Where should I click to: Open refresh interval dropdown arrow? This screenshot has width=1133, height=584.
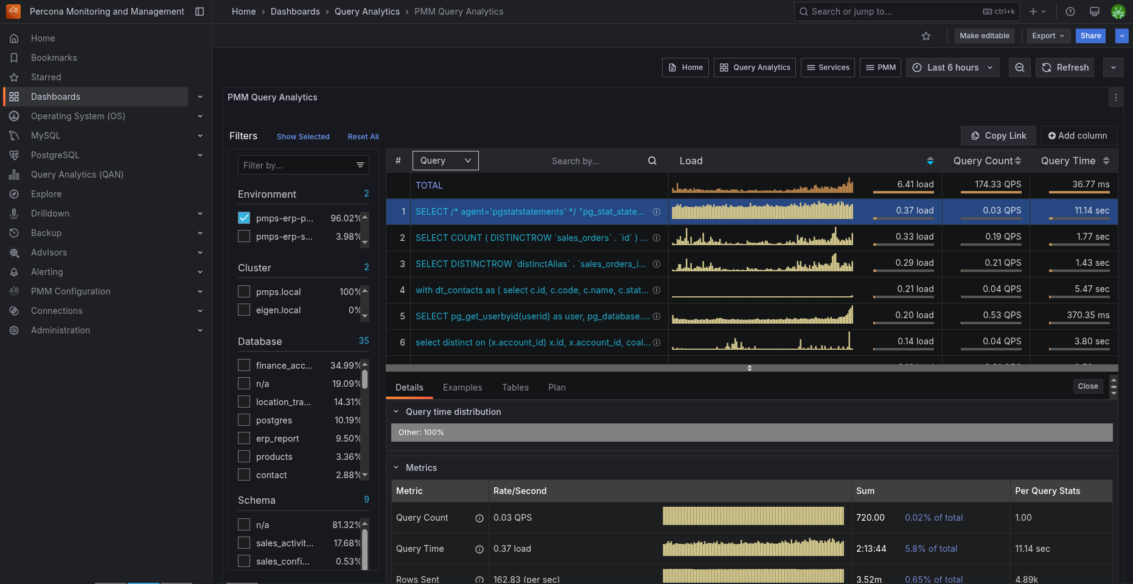(x=1114, y=68)
